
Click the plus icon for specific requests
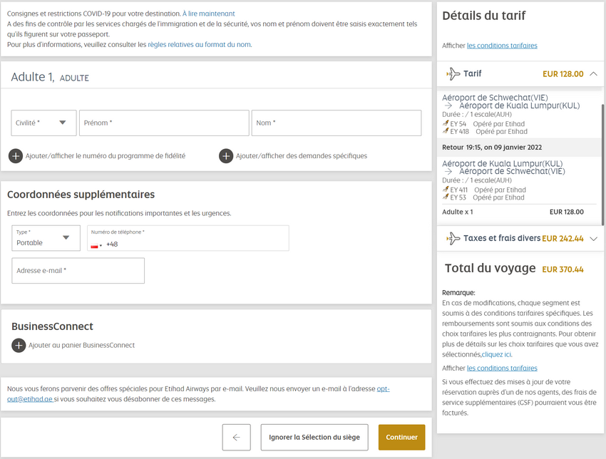[x=226, y=156]
